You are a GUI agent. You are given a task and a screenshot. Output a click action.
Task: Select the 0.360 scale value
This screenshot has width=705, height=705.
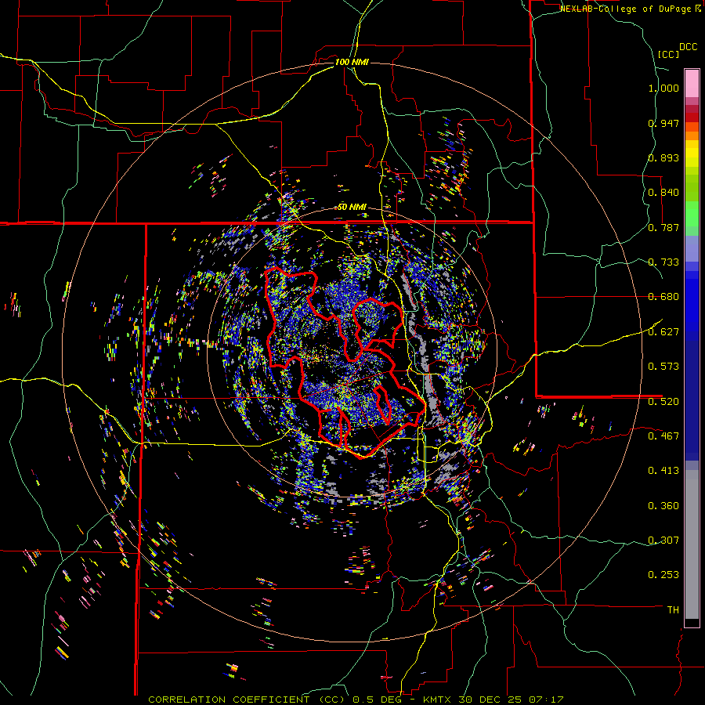click(x=663, y=506)
